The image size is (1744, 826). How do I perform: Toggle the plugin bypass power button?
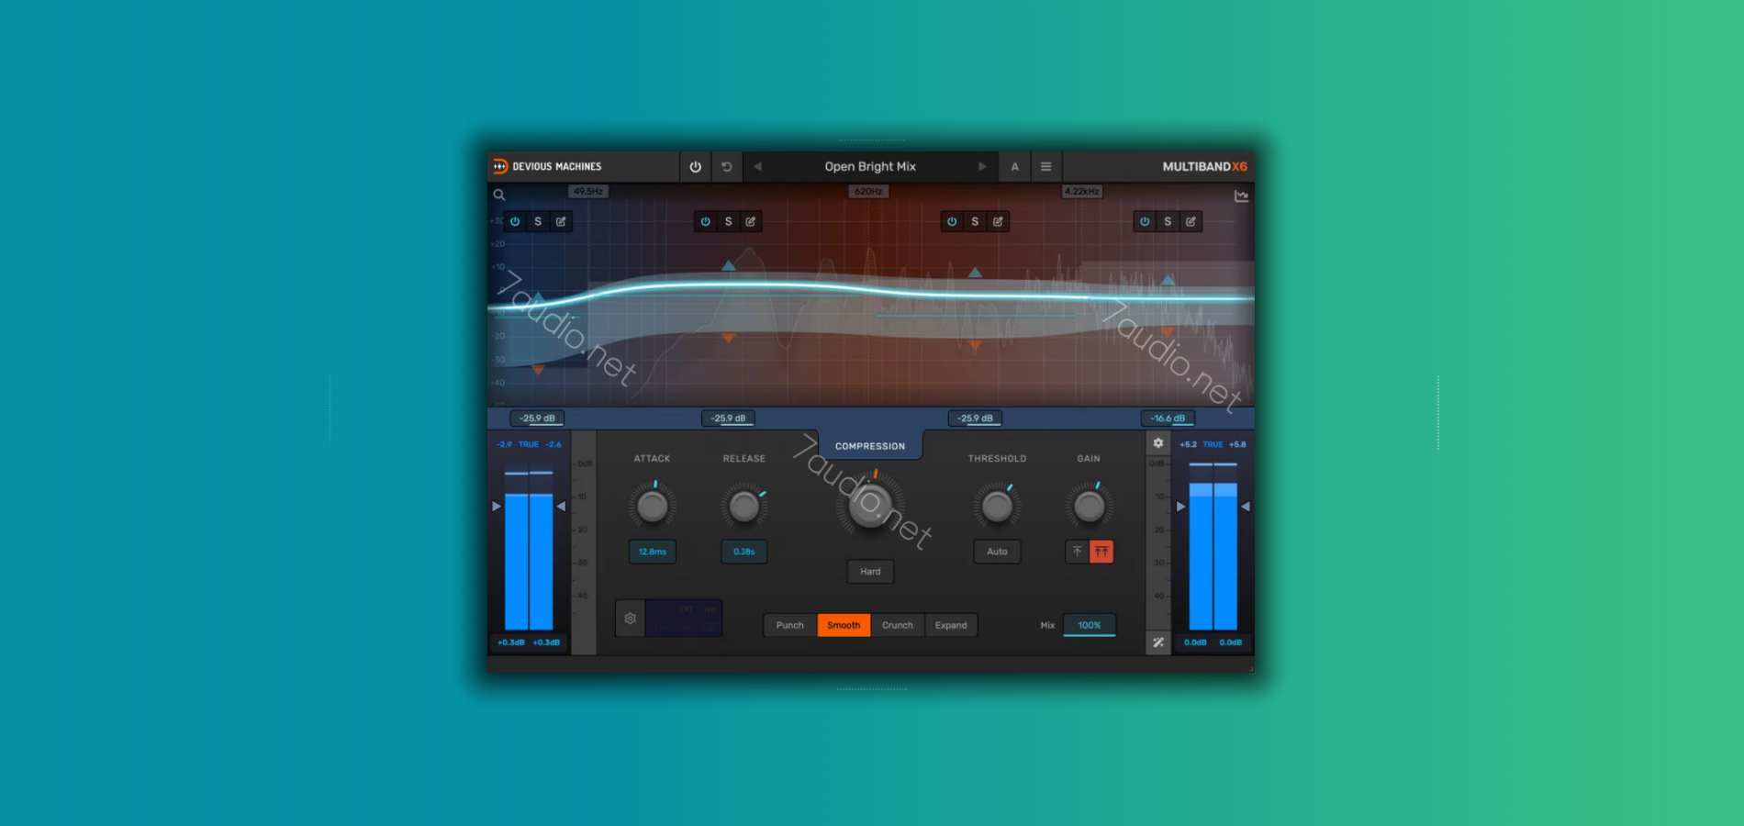[695, 167]
